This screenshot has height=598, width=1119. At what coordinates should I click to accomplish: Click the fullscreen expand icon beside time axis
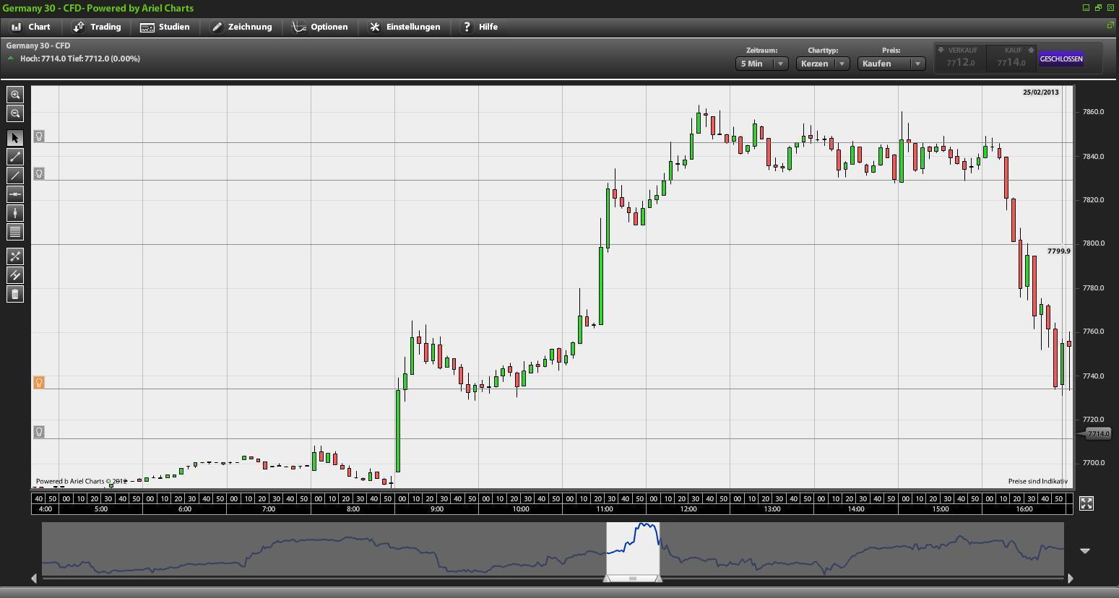(1086, 503)
